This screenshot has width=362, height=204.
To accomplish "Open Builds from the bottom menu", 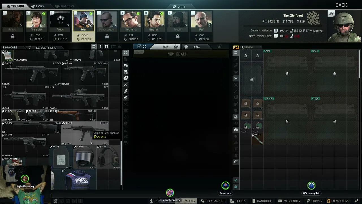I will coord(238,201).
